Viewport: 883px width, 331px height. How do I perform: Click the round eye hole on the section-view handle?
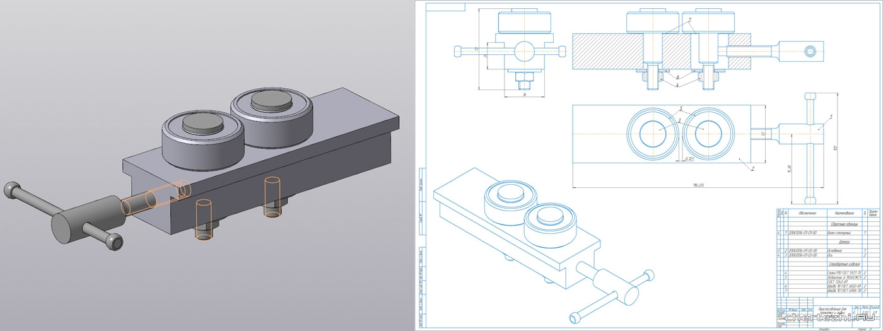click(809, 50)
